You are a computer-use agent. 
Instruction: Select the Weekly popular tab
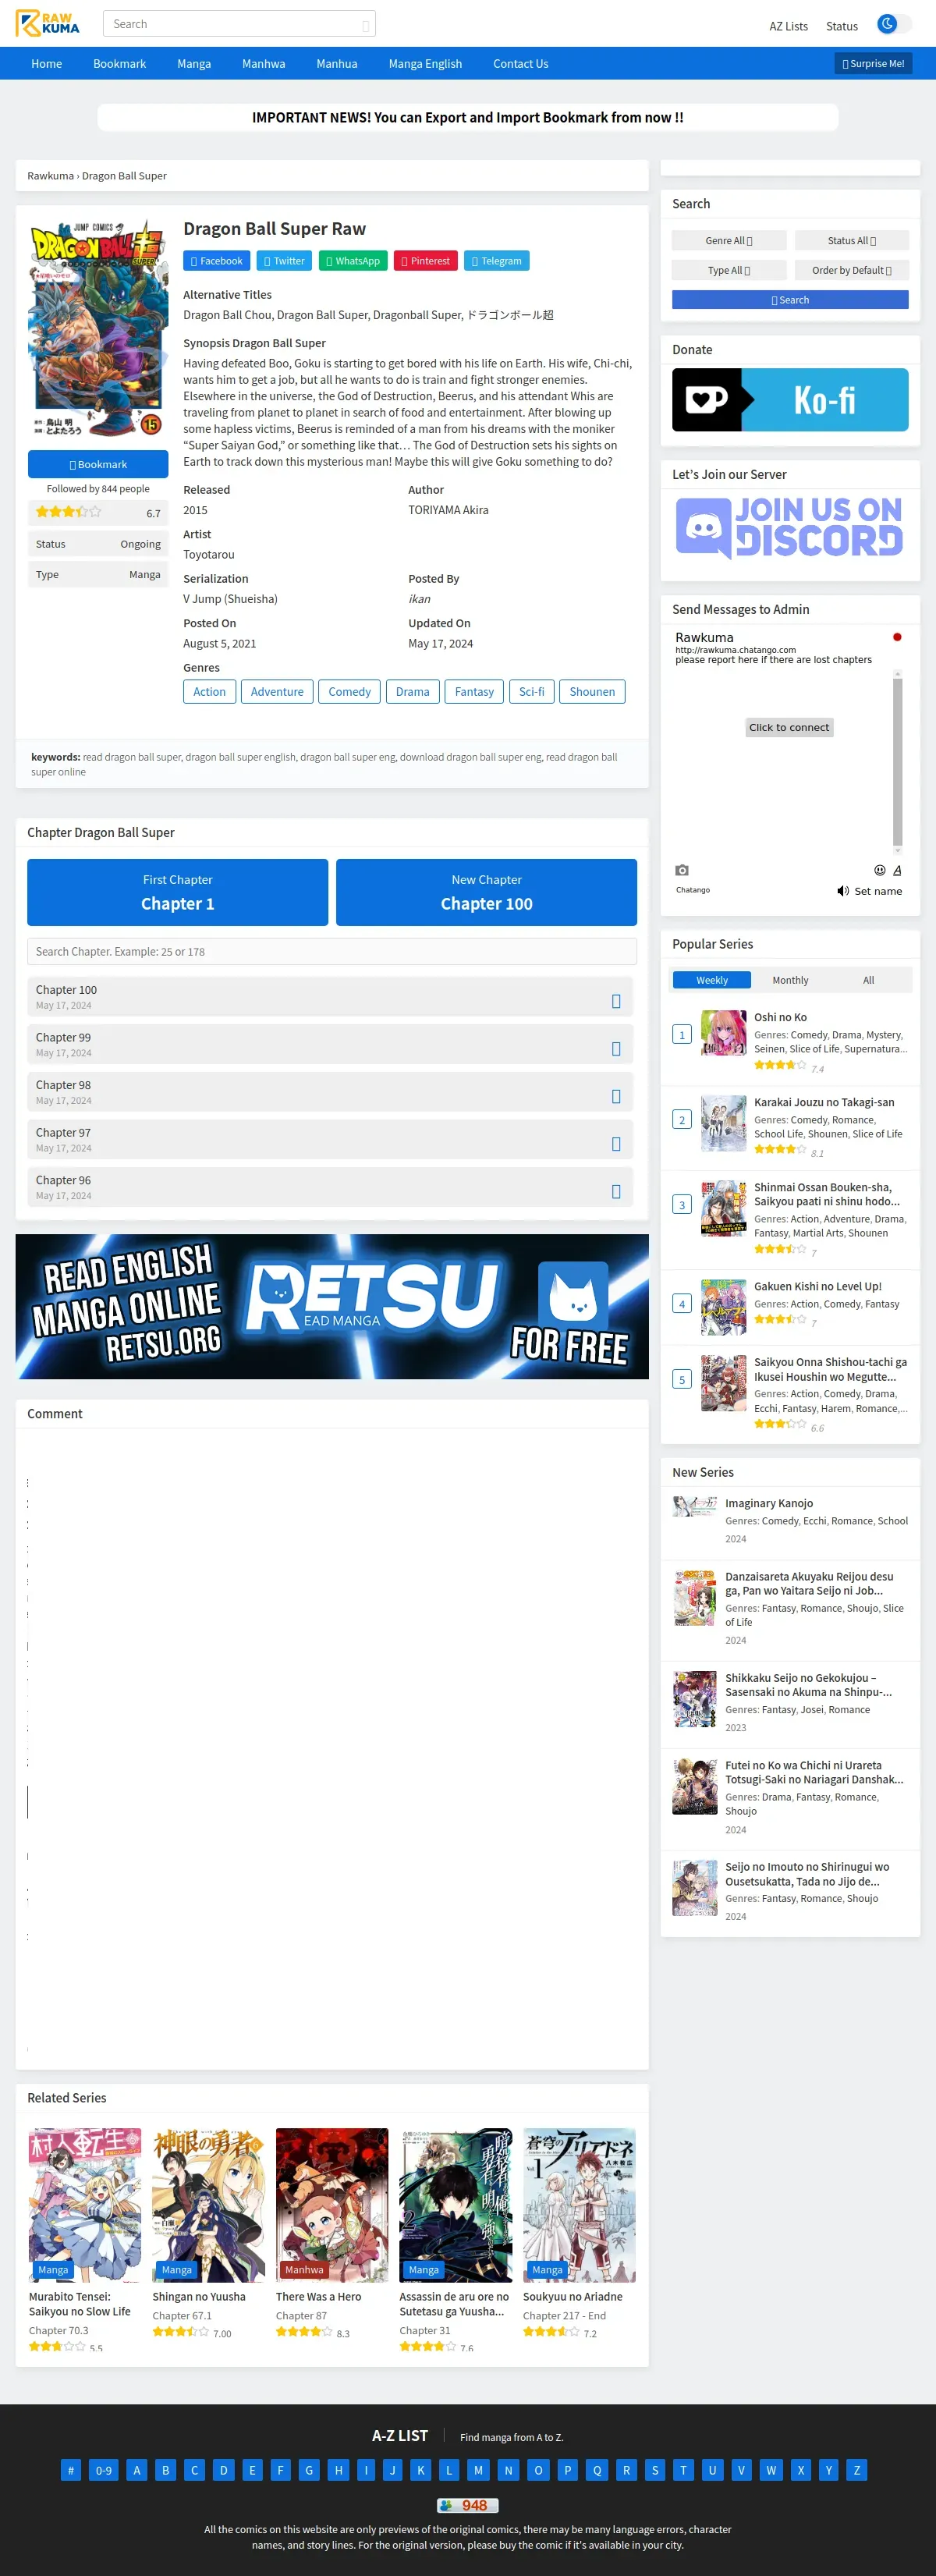pos(712,980)
